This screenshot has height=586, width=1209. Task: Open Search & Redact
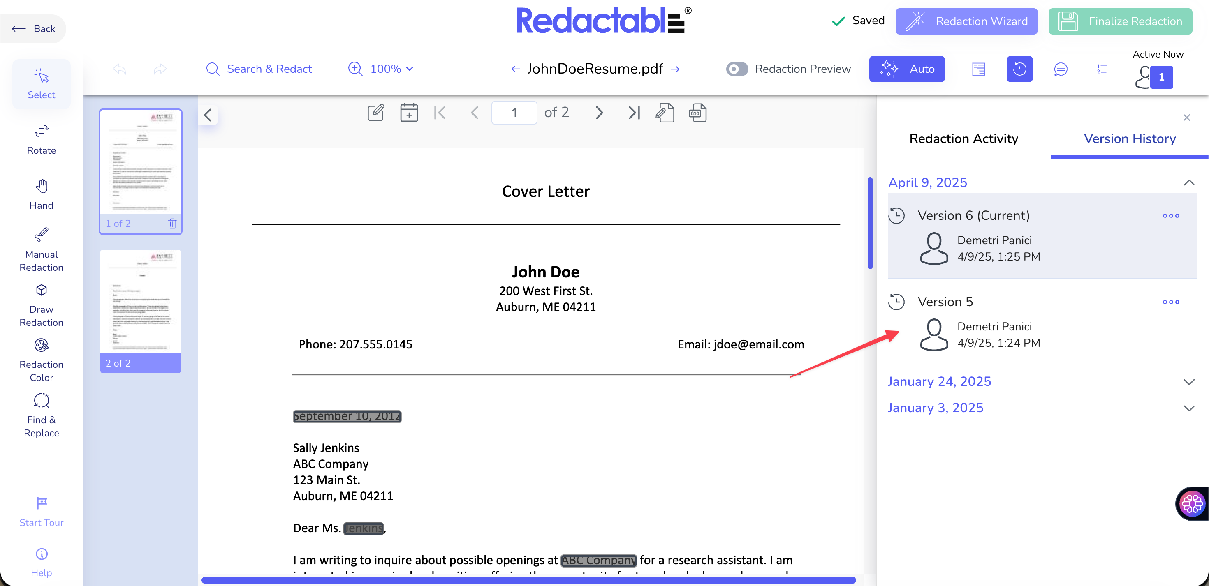tap(259, 69)
